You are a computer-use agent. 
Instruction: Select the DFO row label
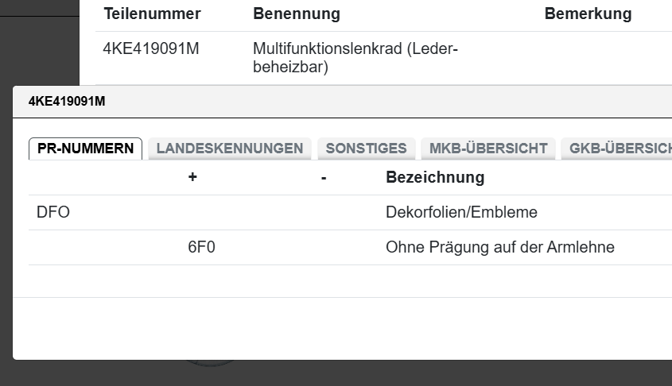(53, 213)
